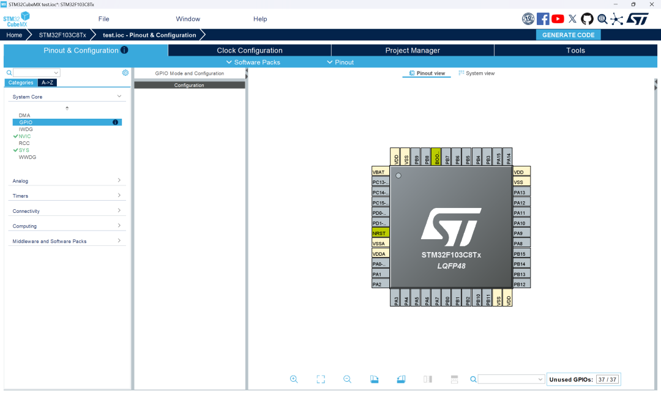Click the Unused GPIOs 37 / 37 counter
This screenshot has width=661, height=394.
click(583, 379)
